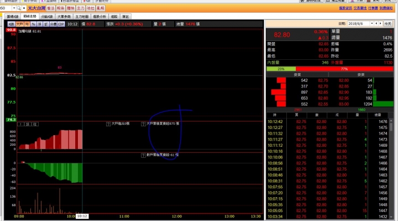Switch to the 個股分析 tab
This screenshot has height=221, width=398.
click(x=99, y=17)
